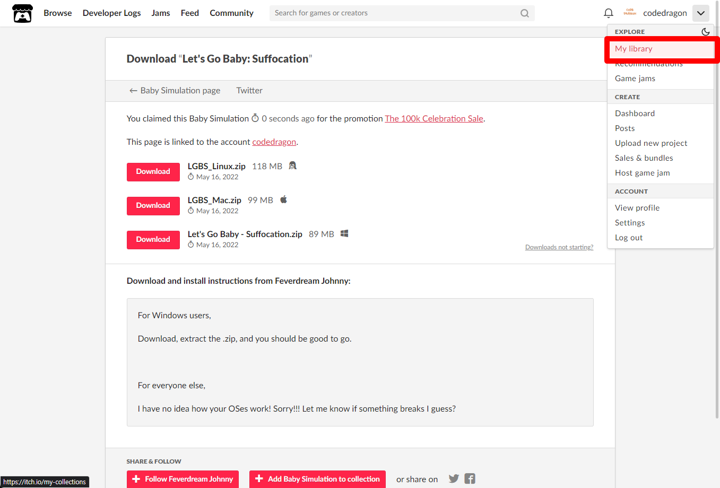Viewport: 720px width, 488px height.
Task: Open the notifications bell
Action: click(609, 13)
